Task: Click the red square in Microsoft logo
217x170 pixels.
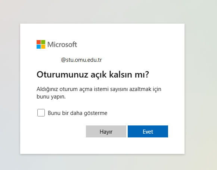Action: (38, 42)
